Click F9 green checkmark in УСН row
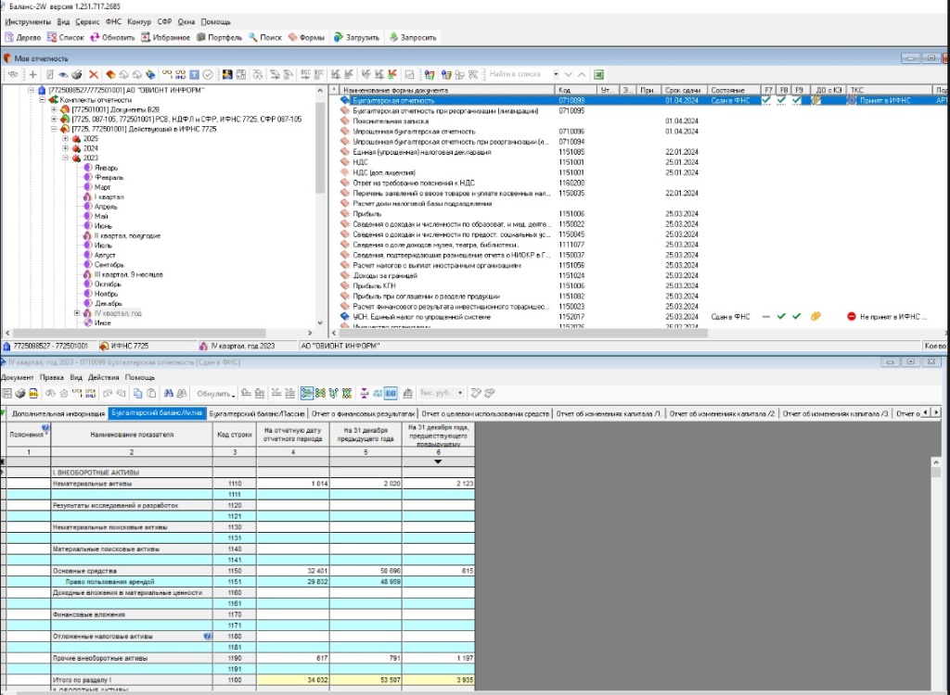 pyautogui.click(x=797, y=317)
